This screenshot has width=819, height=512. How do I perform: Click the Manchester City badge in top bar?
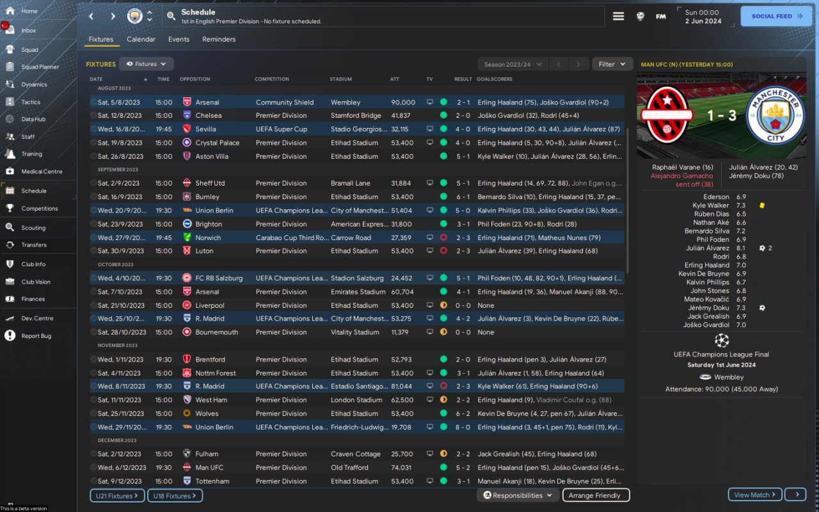134,16
